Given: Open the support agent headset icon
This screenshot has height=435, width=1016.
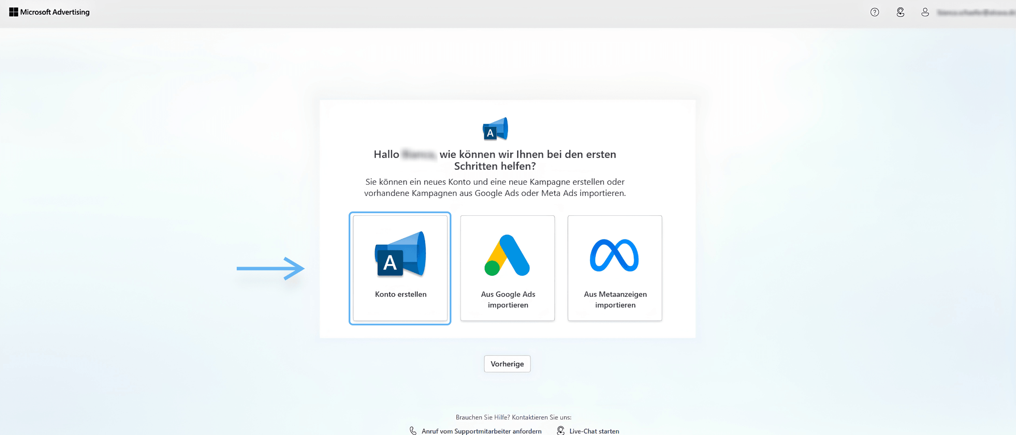Looking at the screenshot, I should [900, 12].
